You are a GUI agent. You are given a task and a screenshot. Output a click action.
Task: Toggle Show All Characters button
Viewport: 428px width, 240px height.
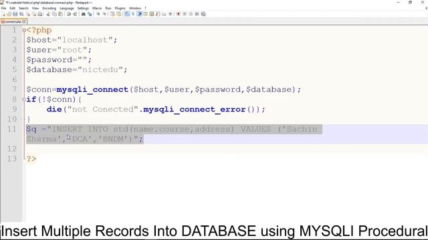133,14
